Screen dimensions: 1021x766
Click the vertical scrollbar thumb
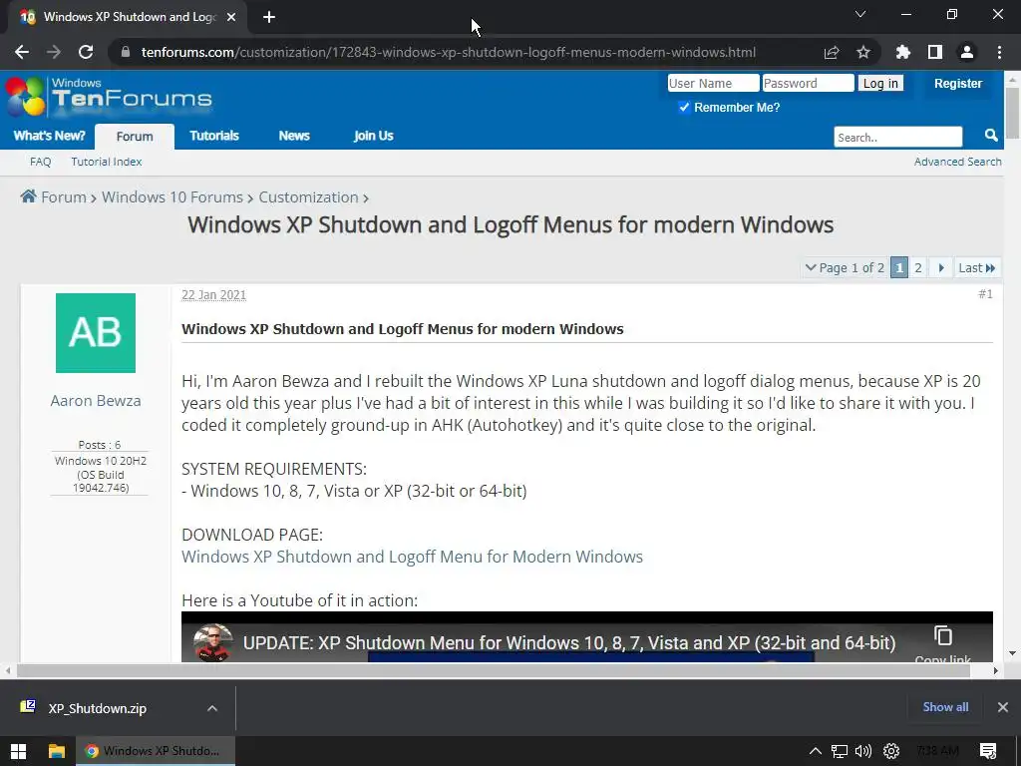(x=1012, y=112)
